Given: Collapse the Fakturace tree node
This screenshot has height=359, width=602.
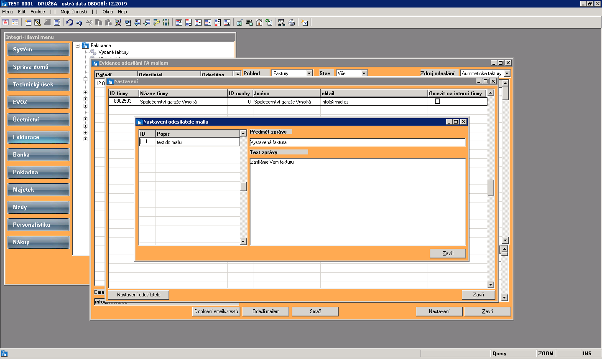Looking at the screenshot, I should 78,46.
